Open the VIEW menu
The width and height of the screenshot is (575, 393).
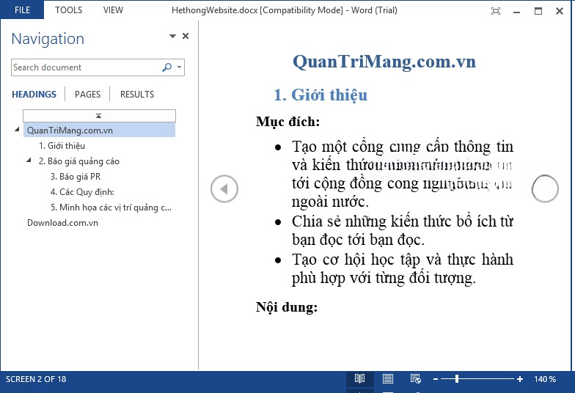click(x=113, y=10)
